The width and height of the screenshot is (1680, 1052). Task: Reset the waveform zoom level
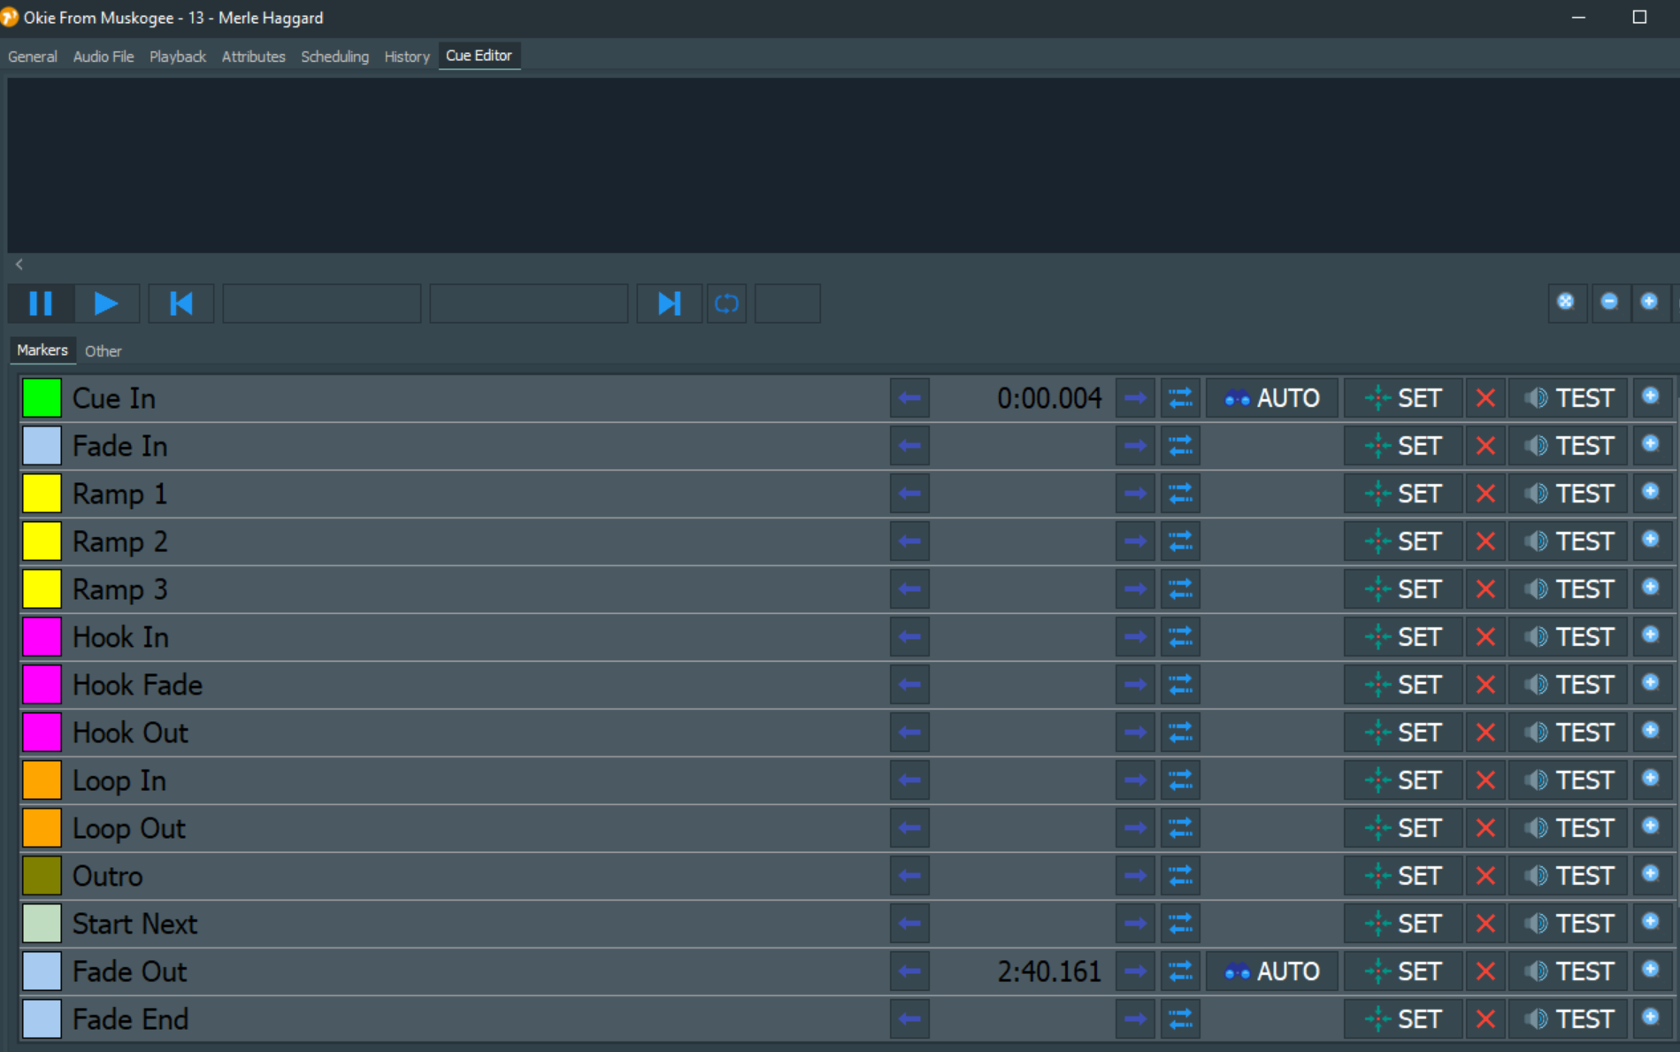pos(1566,302)
